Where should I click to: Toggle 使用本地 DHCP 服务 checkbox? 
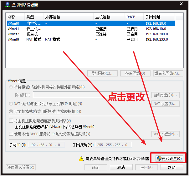[11, 134]
